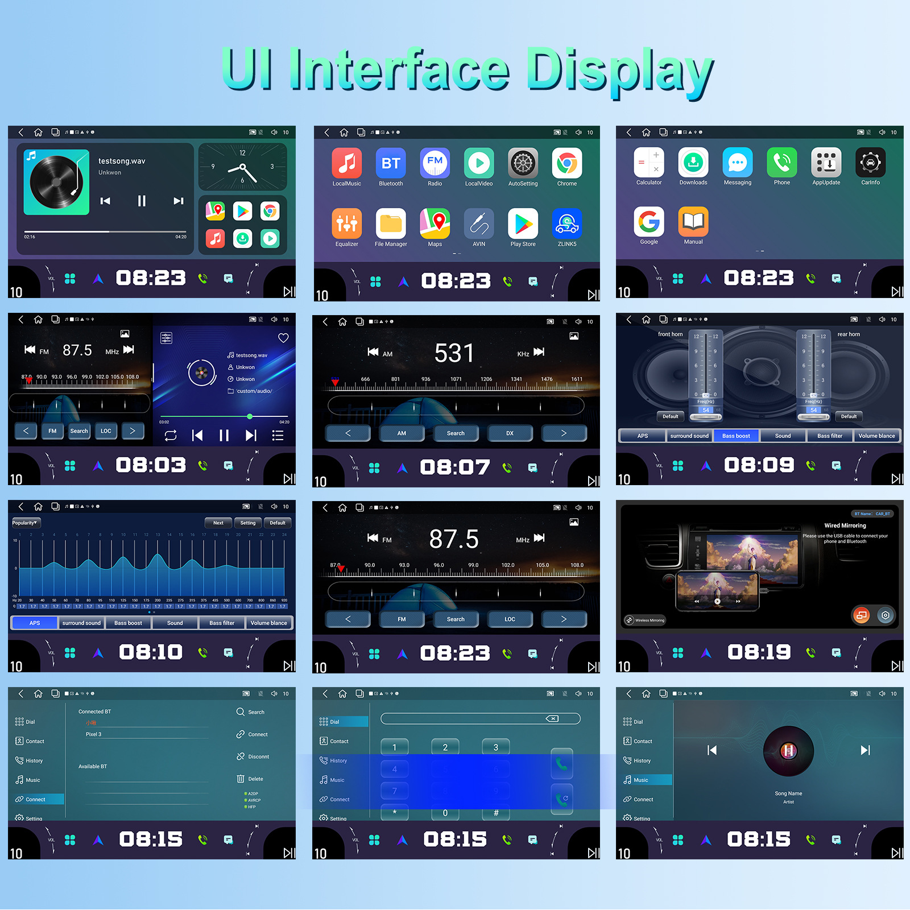The width and height of the screenshot is (910, 910).
Task: Open the Popularity preset dropdown in Equalizer
Action: click(x=26, y=523)
